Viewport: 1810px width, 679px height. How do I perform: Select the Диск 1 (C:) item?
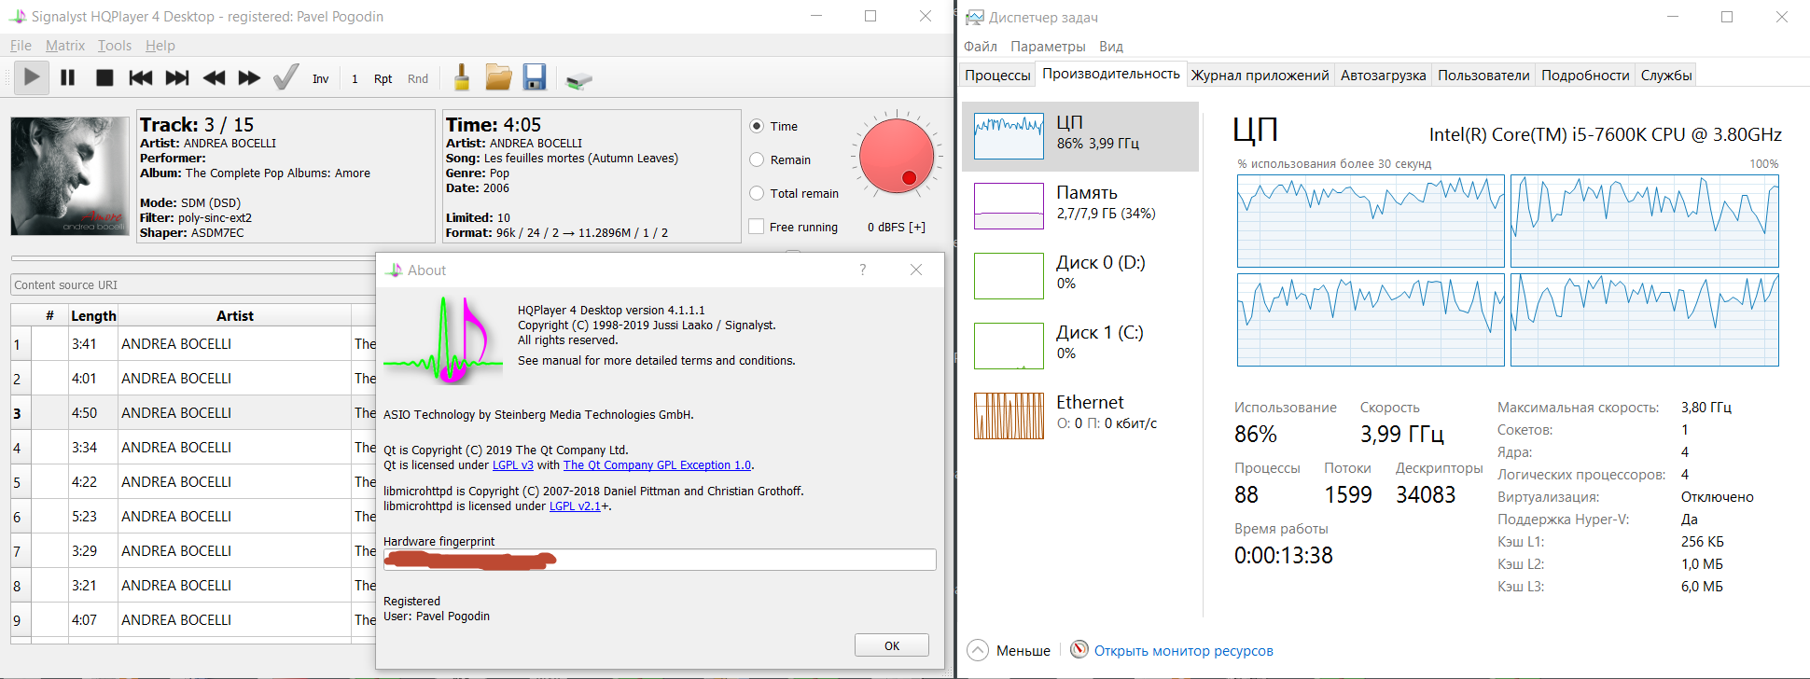click(1080, 346)
